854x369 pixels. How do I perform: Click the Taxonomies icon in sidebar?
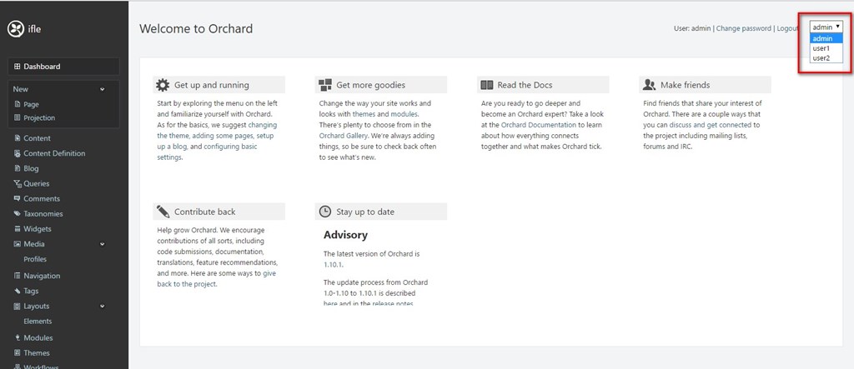coord(17,214)
